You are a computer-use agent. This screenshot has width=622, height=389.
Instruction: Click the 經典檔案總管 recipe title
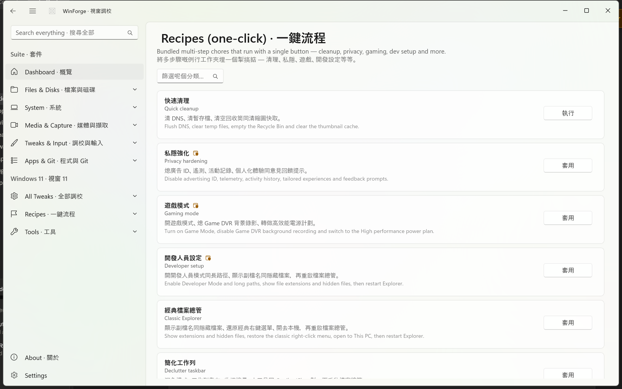pos(183,310)
